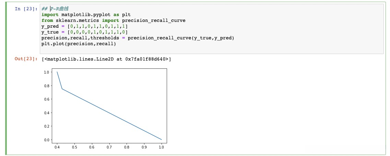This screenshot has width=390, height=156.
Task: Click the 1.0 label on the y-axis
Action: pyautogui.click(x=46, y=72)
